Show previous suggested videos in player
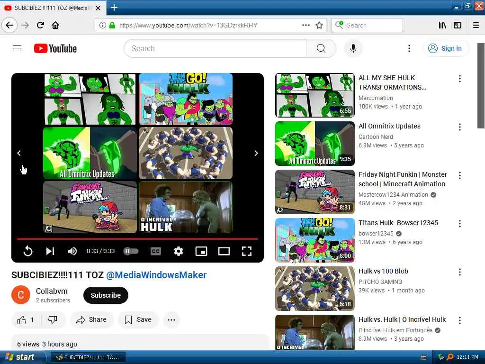485x364 pixels. [x=19, y=153]
